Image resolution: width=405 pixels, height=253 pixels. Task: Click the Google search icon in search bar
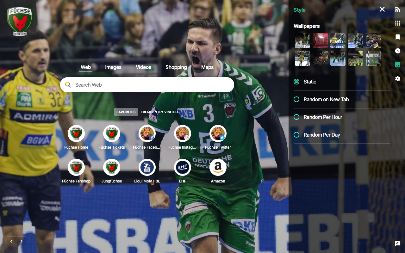(68, 85)
